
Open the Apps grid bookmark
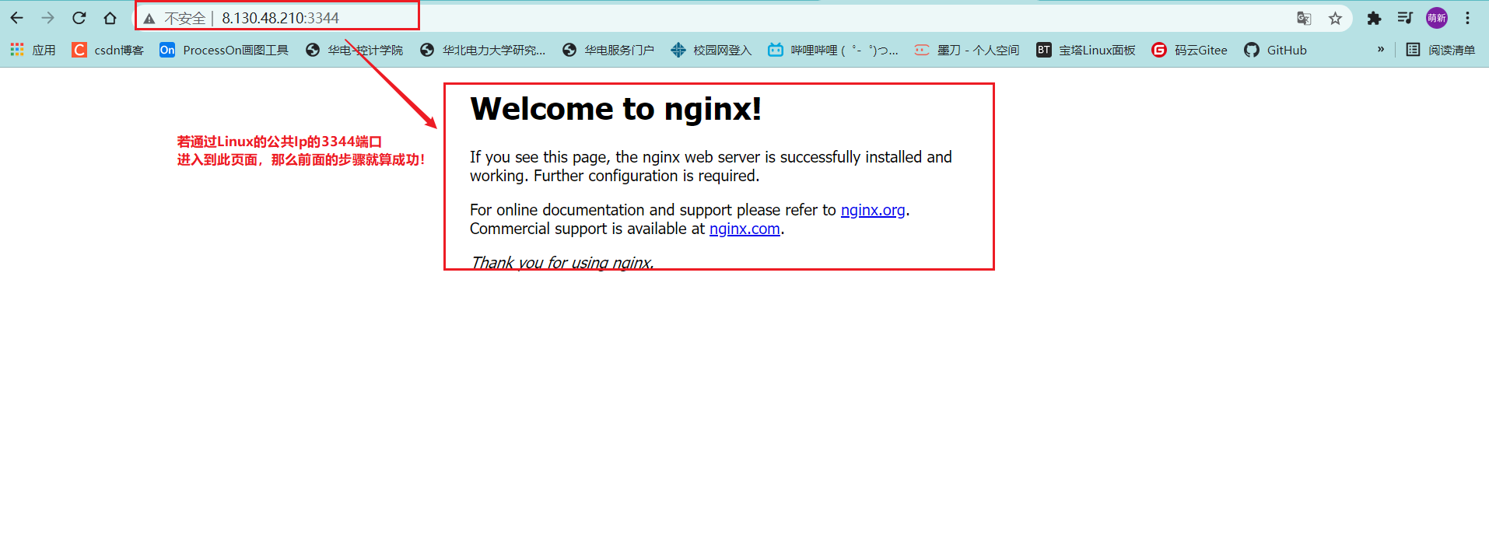pyautogui.click(x=33, y=50)
